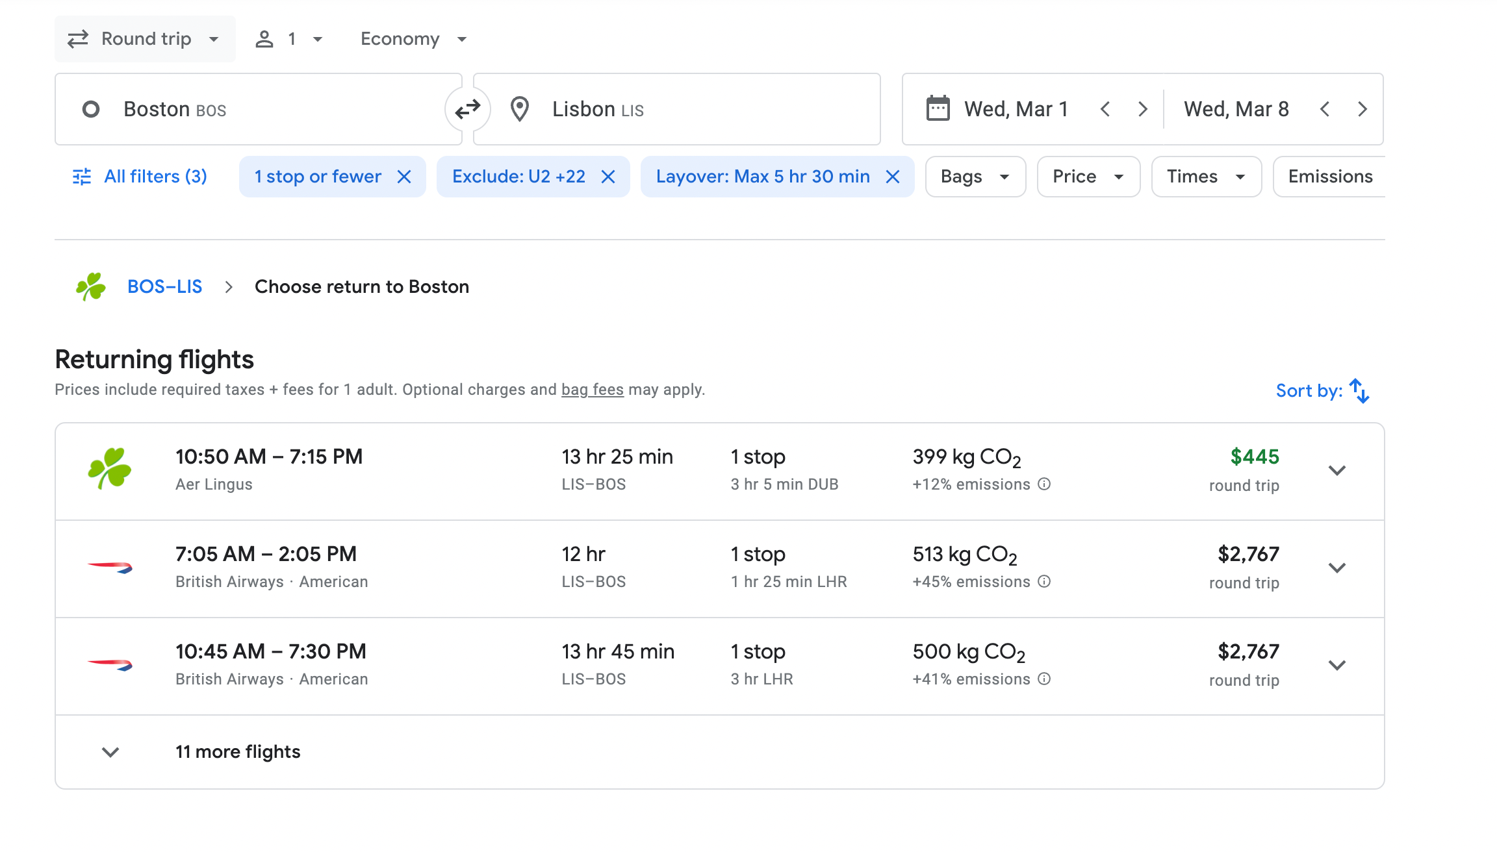This screenshot has width=1497, height=852.
Task: Clear the layover max duration filter
Action: (x=893, y=177)
